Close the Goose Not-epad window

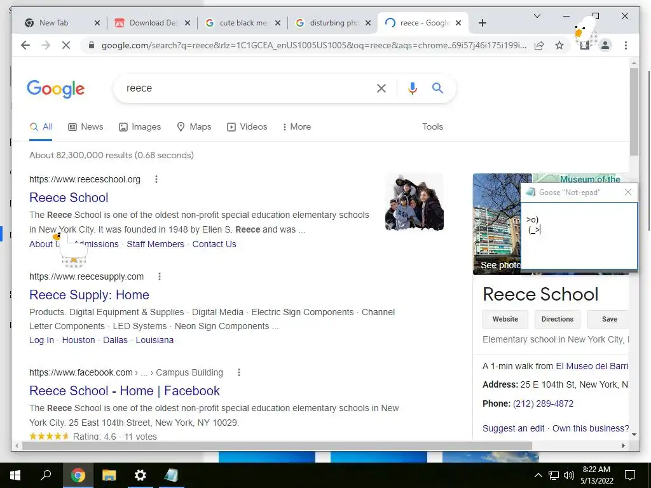tap(627, 192)
